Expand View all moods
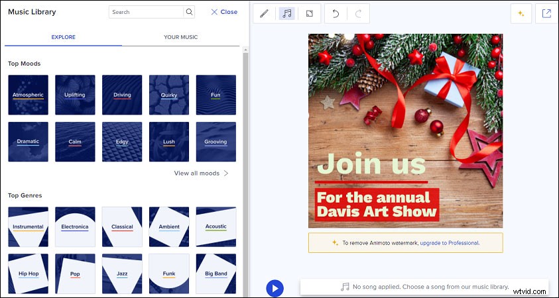This screenshot has height=298, width=559. pos(202,174)
